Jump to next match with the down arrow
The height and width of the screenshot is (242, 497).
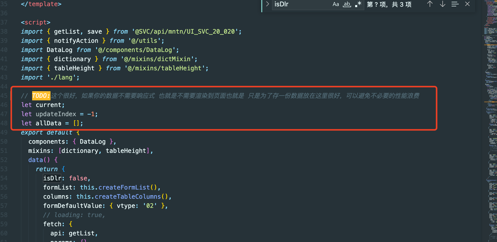[x=443, y=4]
